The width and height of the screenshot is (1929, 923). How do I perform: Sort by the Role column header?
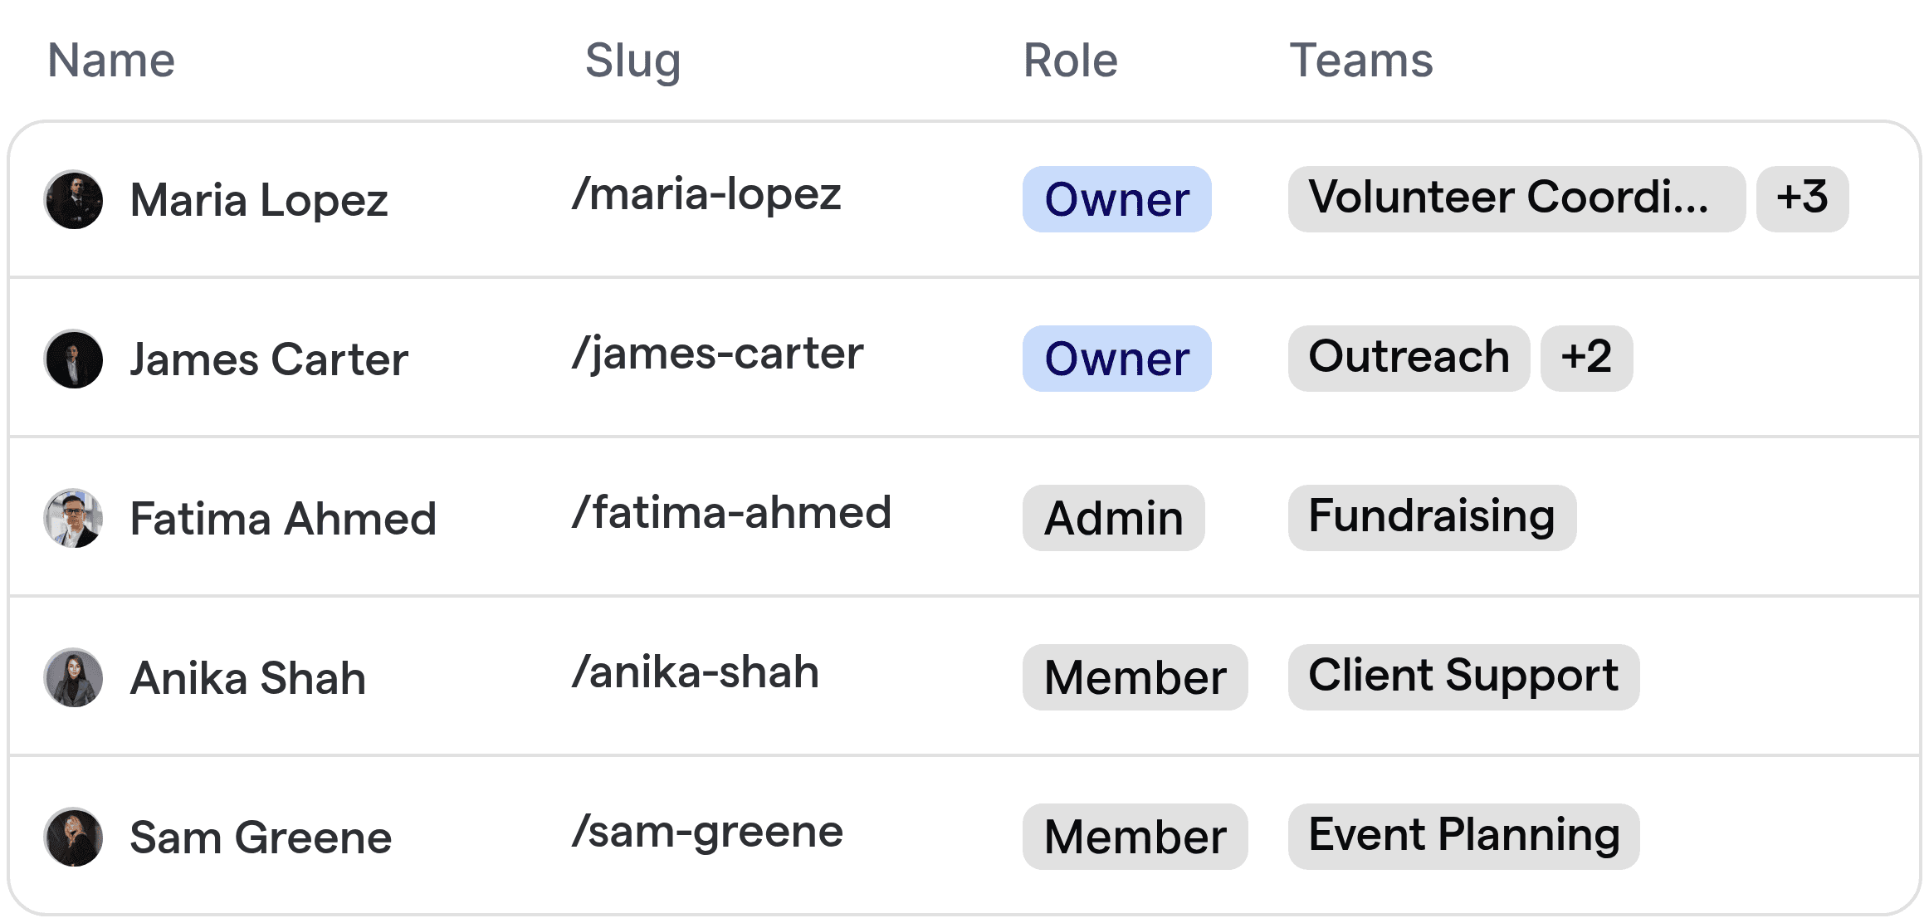(1069, 60)
